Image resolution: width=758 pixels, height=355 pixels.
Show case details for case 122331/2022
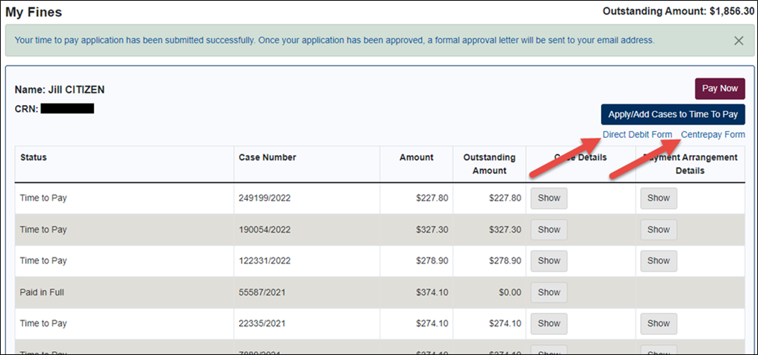point(548,261)
